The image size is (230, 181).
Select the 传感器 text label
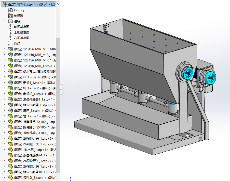coord(19,16)
